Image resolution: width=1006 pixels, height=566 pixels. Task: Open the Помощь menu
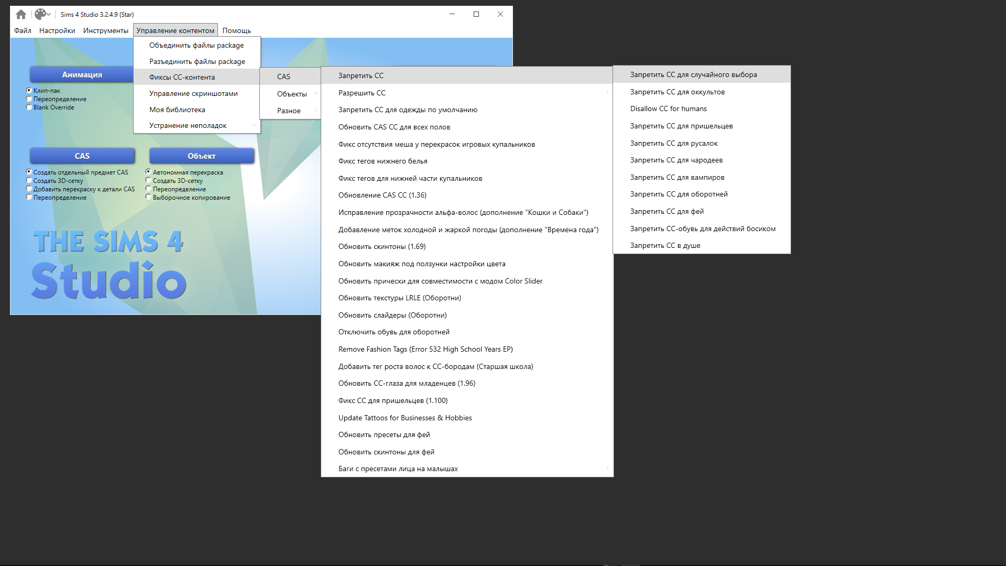click(236, 30)
